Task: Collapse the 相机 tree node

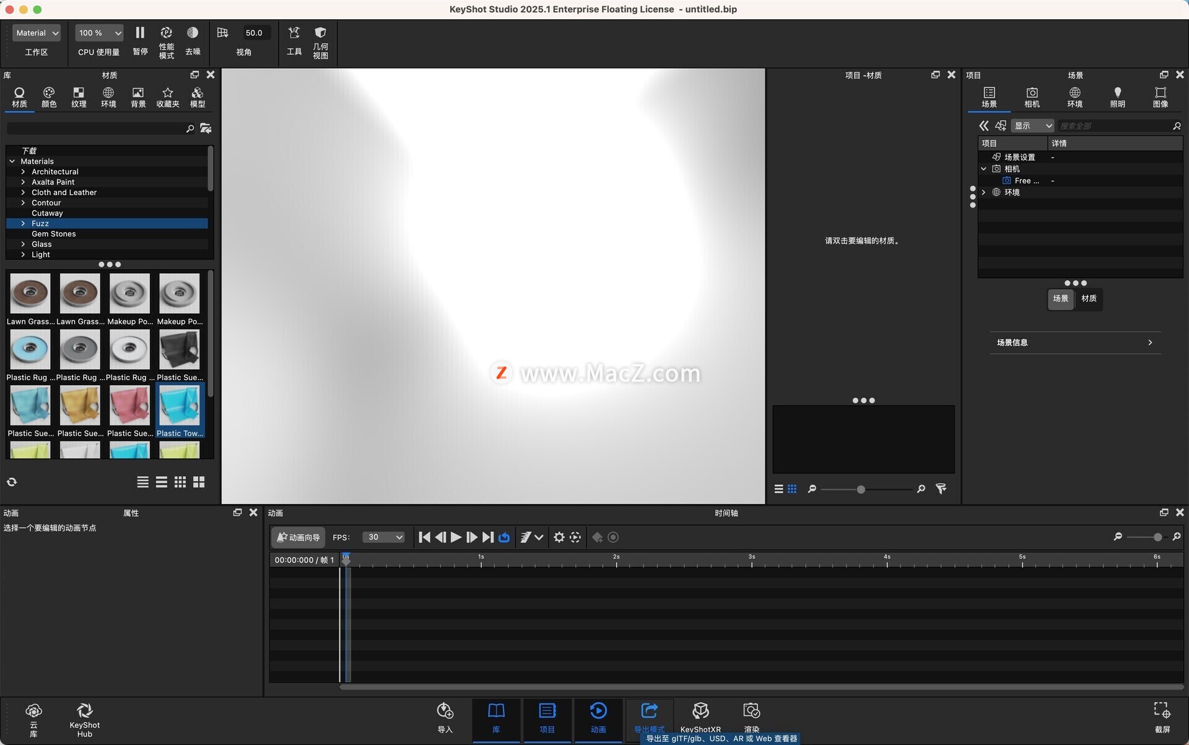Action: (983, 168)
